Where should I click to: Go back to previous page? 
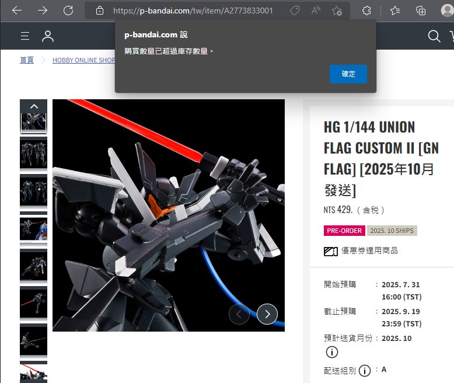17,11
